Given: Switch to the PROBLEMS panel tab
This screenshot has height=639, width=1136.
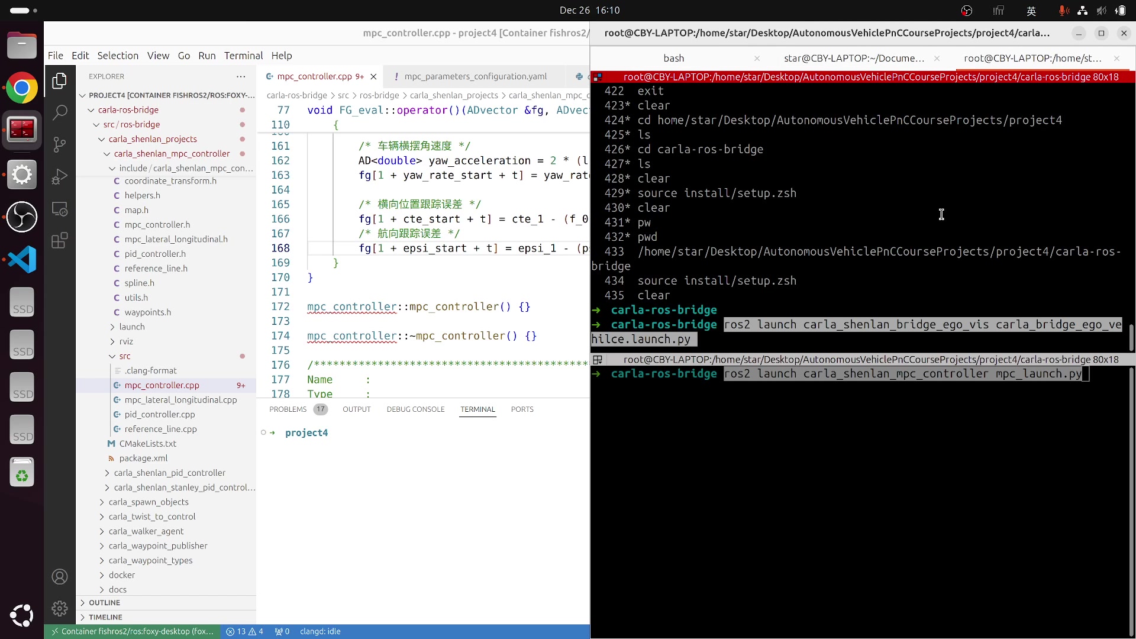Looking at the screenshot, I should coord(288,409).
